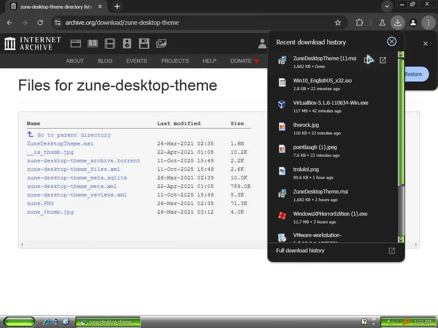Close the zune-desktop-theme tab
This screenshot has width=438, height=328.
coord(100,6)
